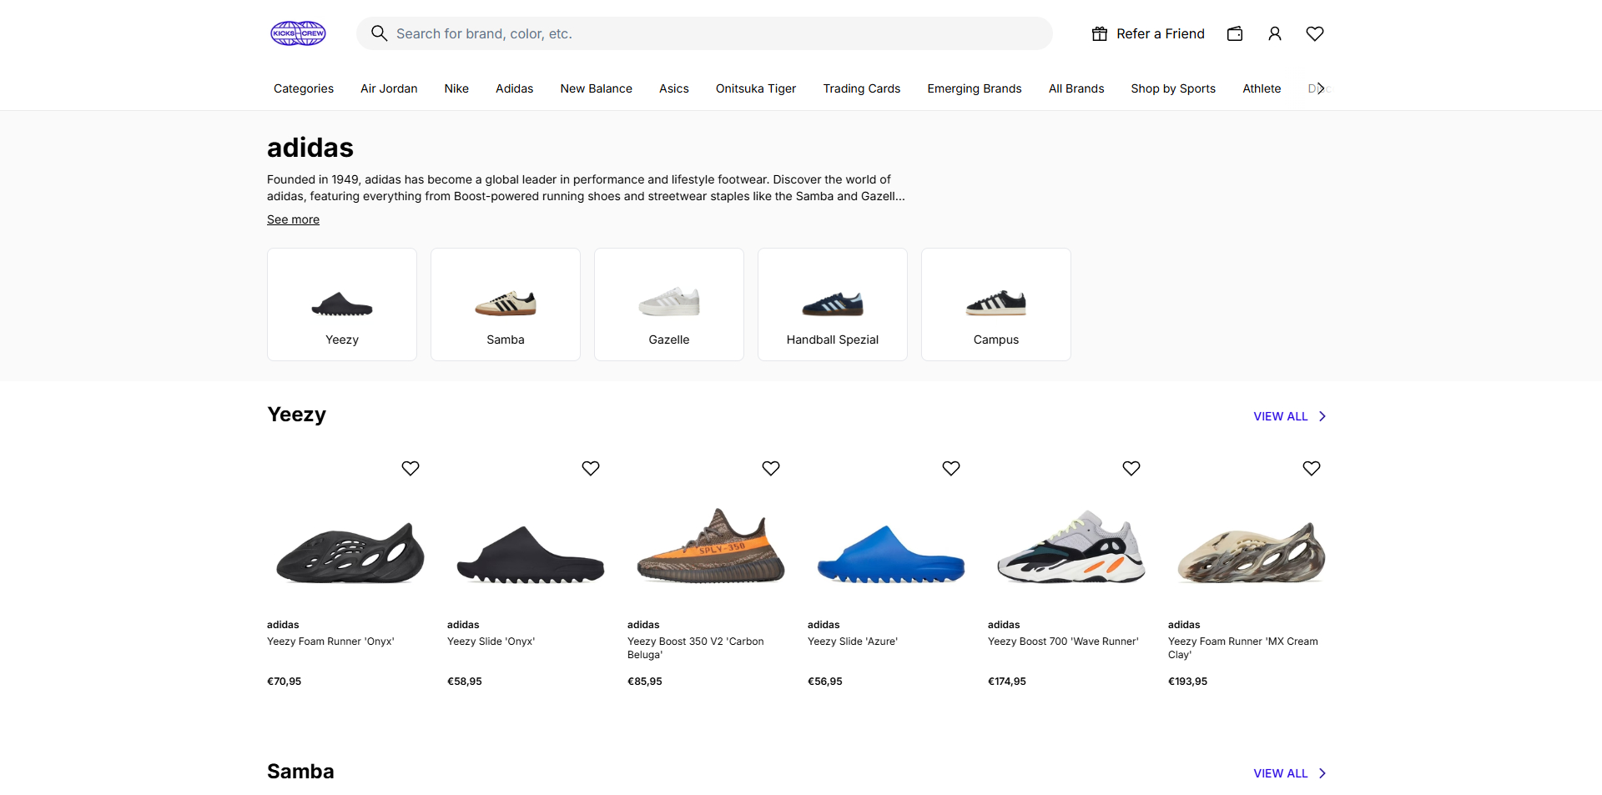The width and height of the screenshot is (1602, 795).
Task: Open Foam Runner 'MX Cream Clay' image
Action: [1252, 552]
